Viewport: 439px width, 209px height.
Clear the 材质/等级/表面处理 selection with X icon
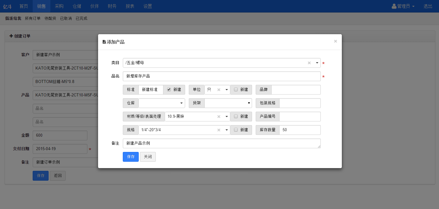click(219, 116)
